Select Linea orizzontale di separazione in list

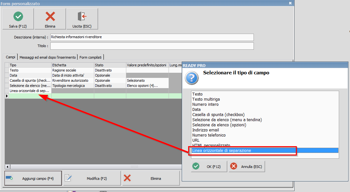point(221,150)
